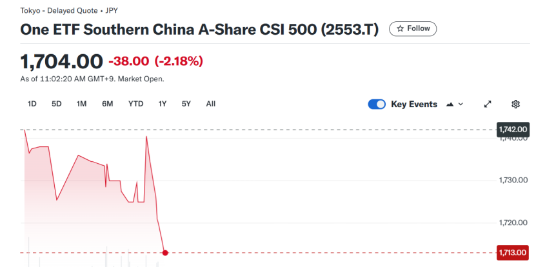Click the -38.00 (-2.18%) price change
Screen dimensions: 536x267
point(155,61)
